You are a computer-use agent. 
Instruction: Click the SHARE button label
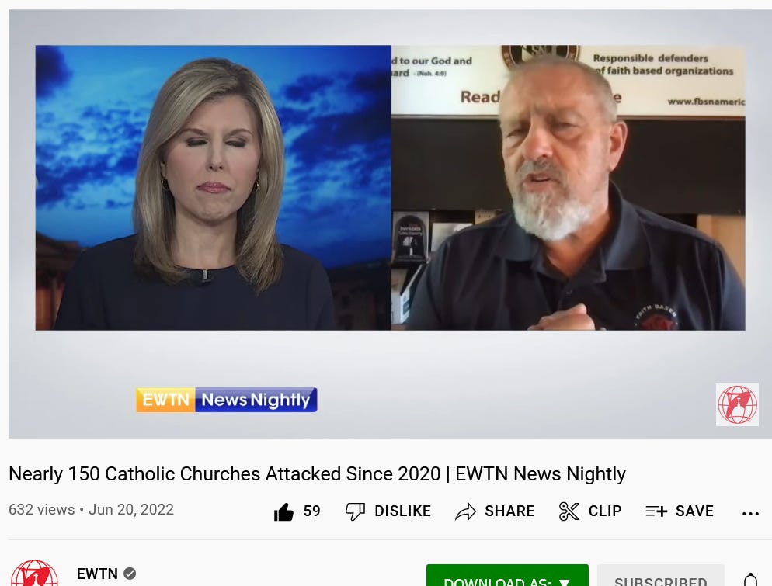click(509, 511)
